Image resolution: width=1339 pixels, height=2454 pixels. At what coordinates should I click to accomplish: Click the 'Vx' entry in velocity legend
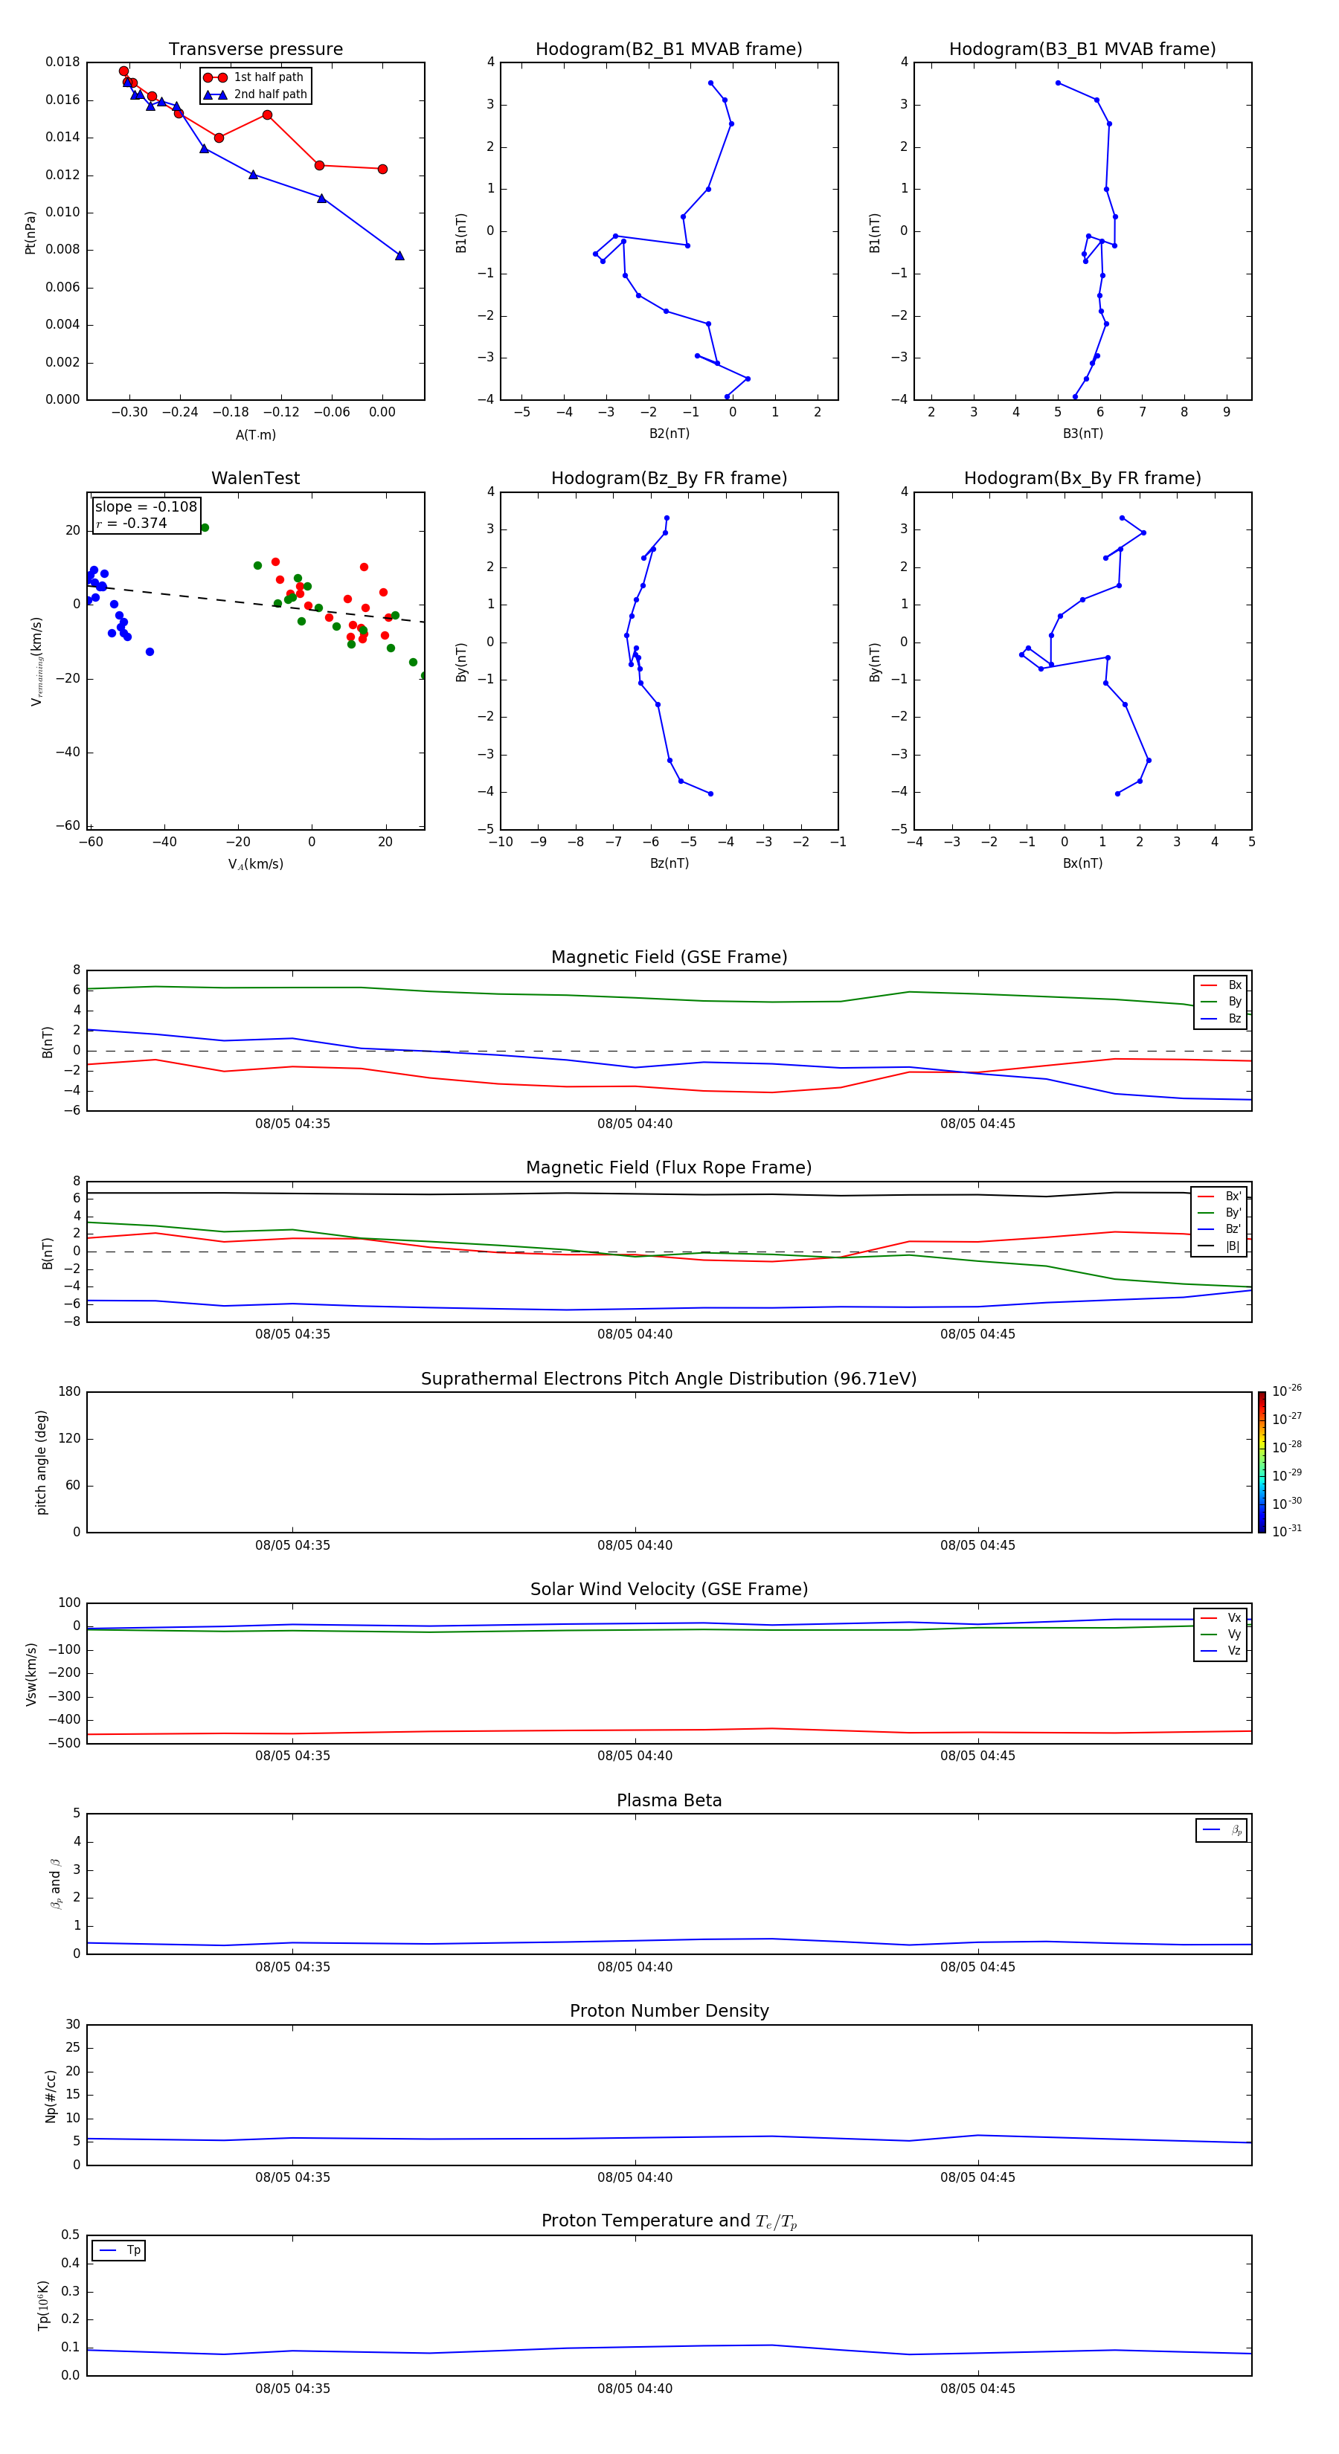coord(1221,1619)
